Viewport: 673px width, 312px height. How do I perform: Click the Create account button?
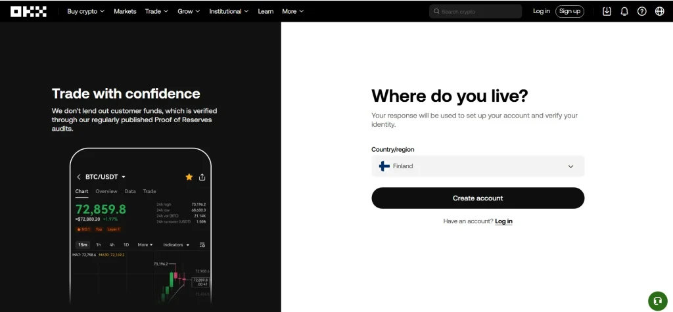click(x=478, y=198)
